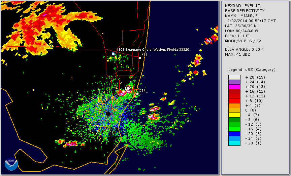Click the 'LON: 80/24/46 W' line
This screenshot has height=176, width=291.
[241, 31]
